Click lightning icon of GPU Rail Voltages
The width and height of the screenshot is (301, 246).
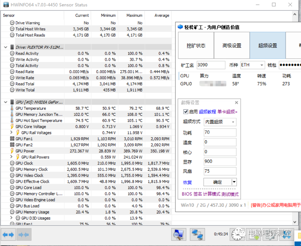pyautogui.click(x=18, y=133)
